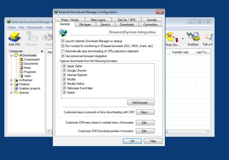Select the Video category icon
The height and width of the screenshot is (160, 229).
pyautogui.click(x=21, y=76)
